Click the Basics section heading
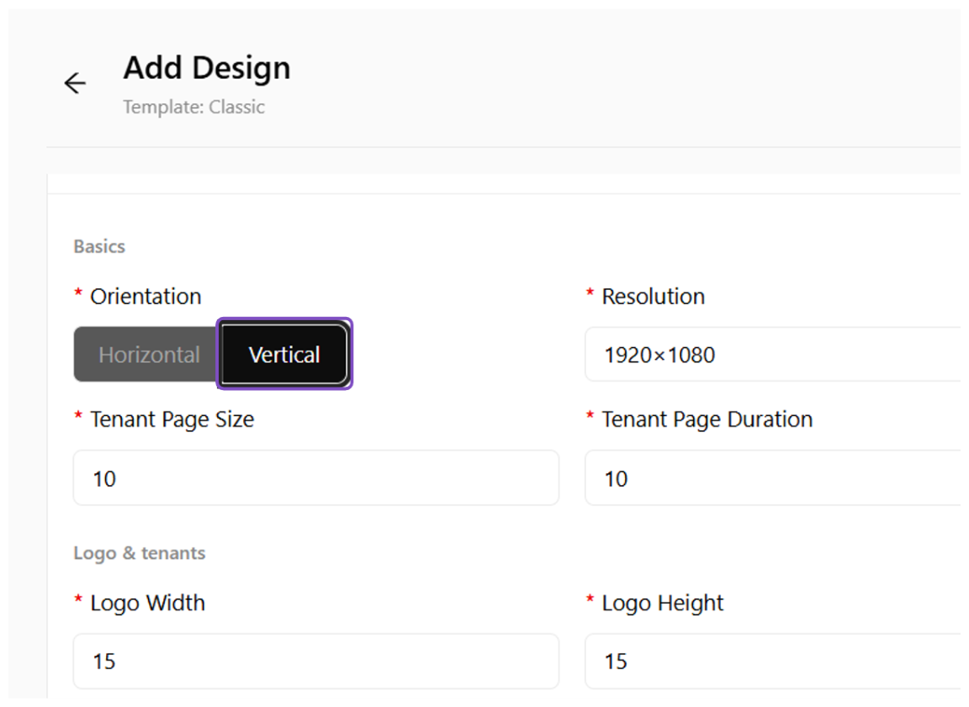969x707 pixels. point(99,246)
